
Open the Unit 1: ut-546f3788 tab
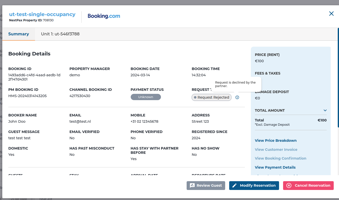60,34
